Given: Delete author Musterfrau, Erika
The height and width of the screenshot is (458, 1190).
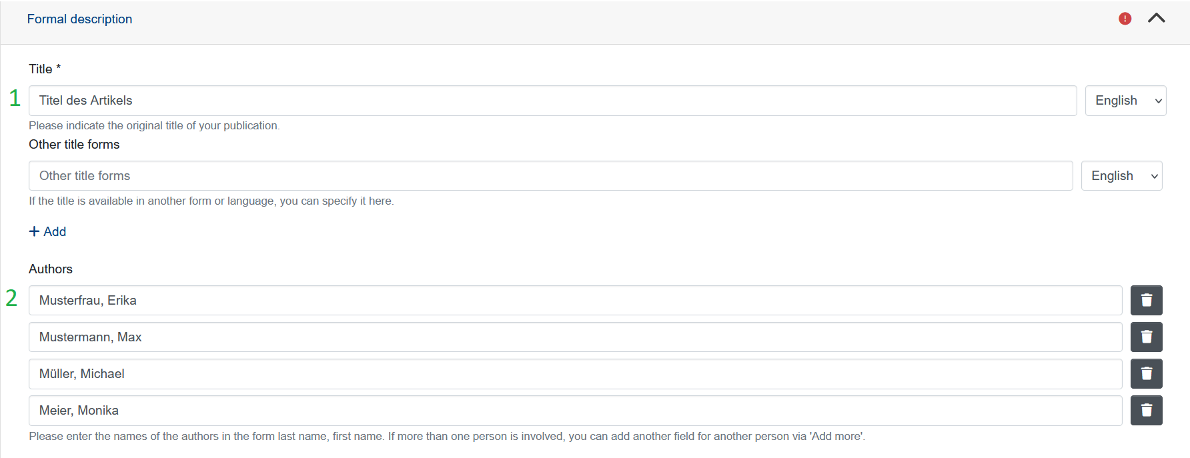Looking at the screenshot, I should pos(1146,301).
